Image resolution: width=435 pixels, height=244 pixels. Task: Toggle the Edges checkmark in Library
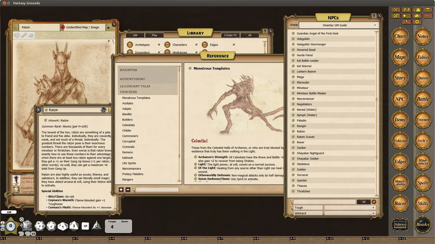(x=234, y=45)
